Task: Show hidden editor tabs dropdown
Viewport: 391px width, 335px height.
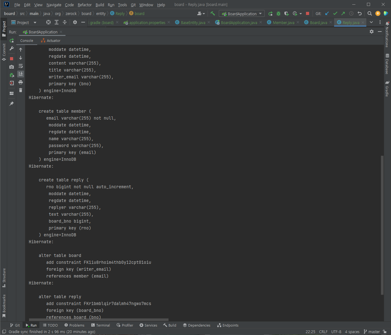Action: (371, 22)
